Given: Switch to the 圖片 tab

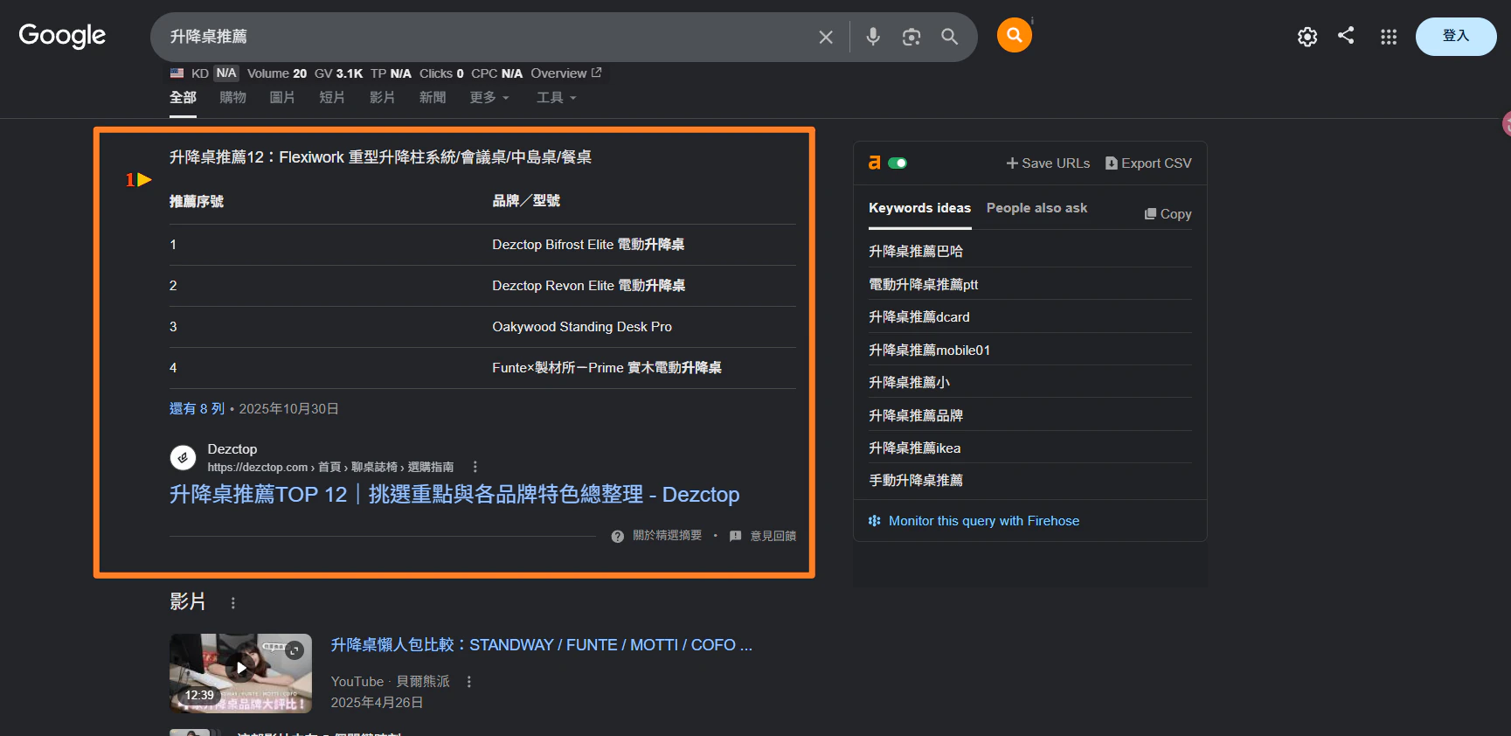Looking at the screenshot, I should pos(282,97).
